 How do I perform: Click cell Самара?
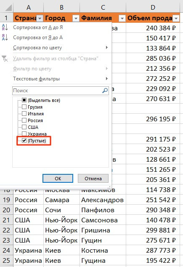pos(61,200)
